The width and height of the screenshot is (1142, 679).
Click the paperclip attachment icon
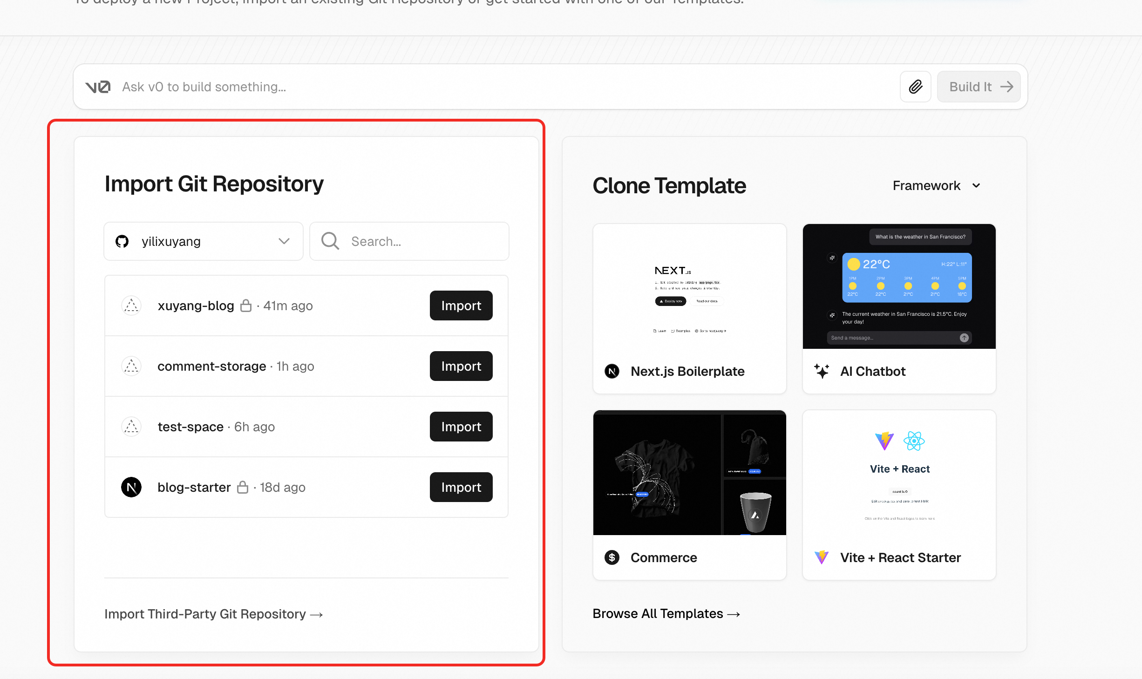click(x=915, y=87)
